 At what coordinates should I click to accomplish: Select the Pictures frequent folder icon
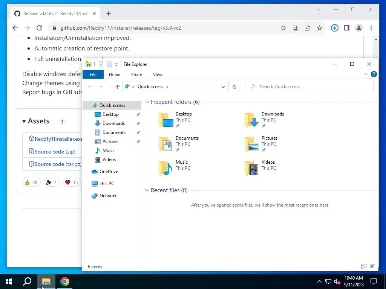click(x=252, y=144)
